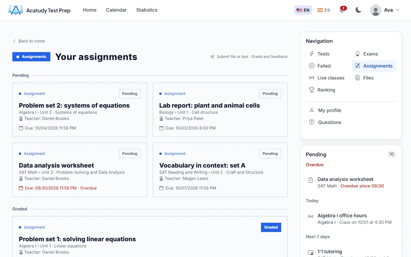Open the Ranking navigation link
The height and width of the screenshot is (257, 411).
click(326, 90)
